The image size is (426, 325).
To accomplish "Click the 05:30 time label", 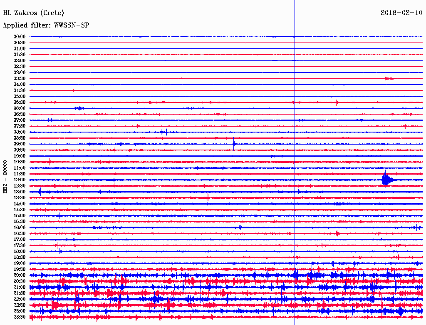I will click(20, 102).
